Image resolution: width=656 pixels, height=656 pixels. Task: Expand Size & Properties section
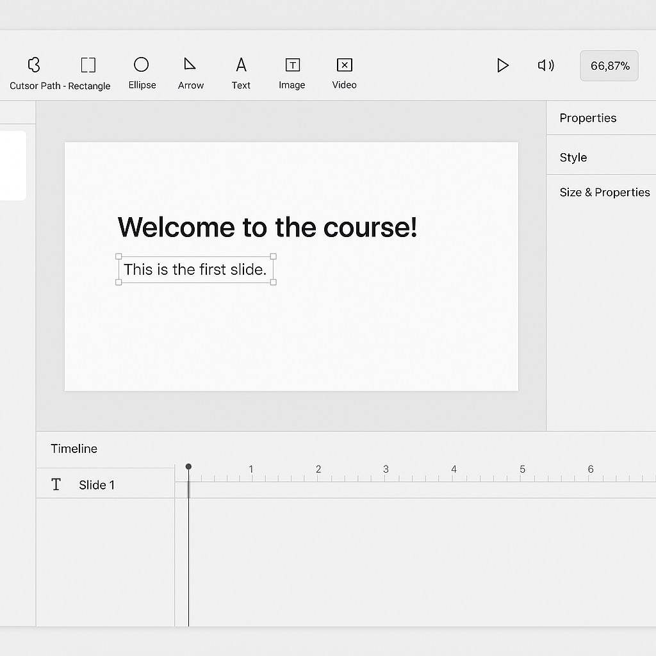coord(604,192)
